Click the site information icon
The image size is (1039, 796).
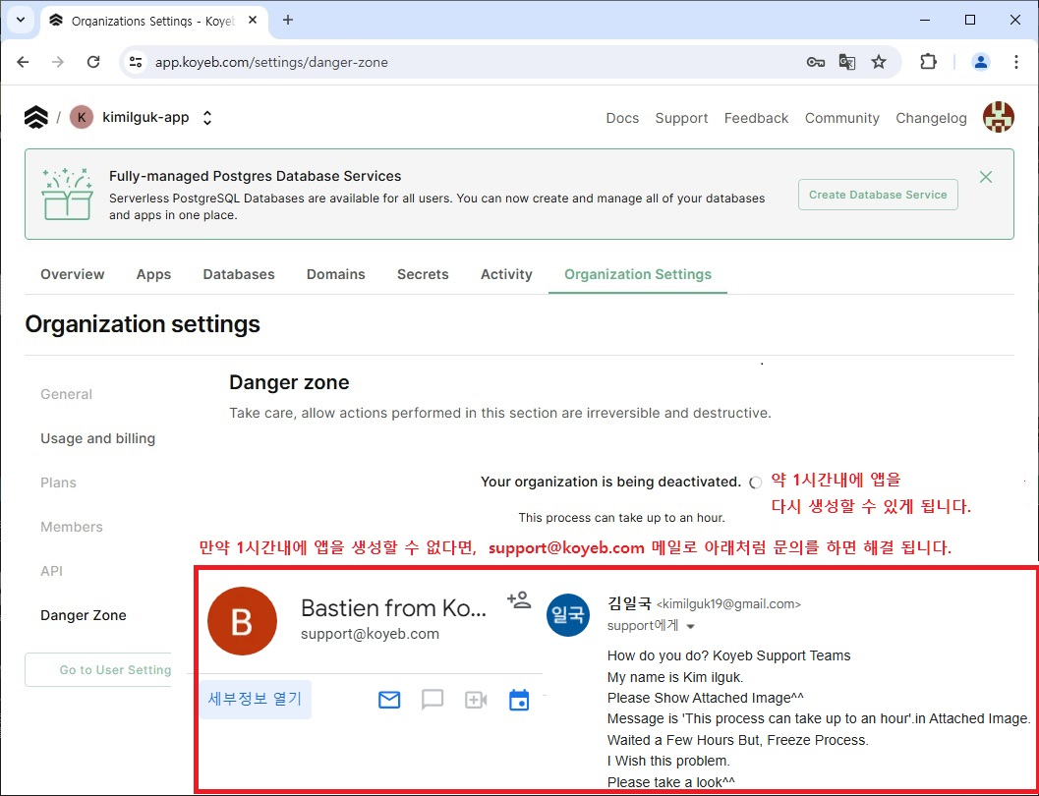coord(136,62)
